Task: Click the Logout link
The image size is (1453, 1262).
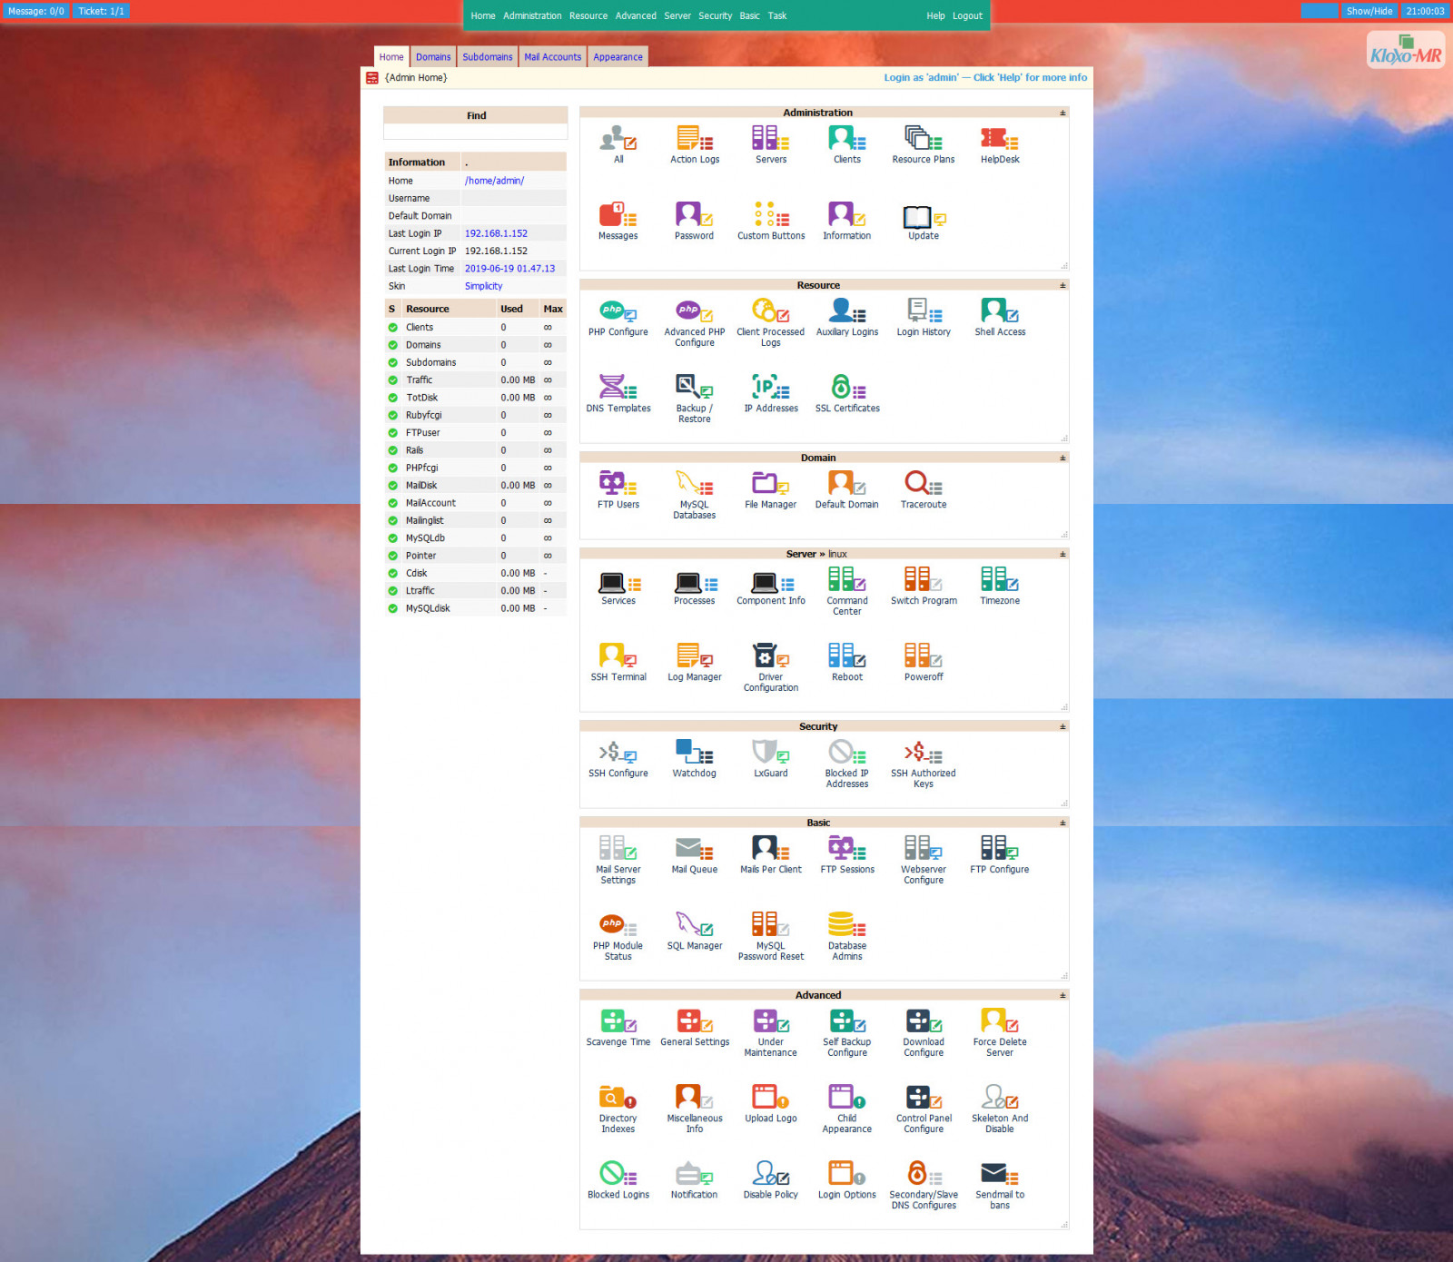Action: tap(967, 15)
